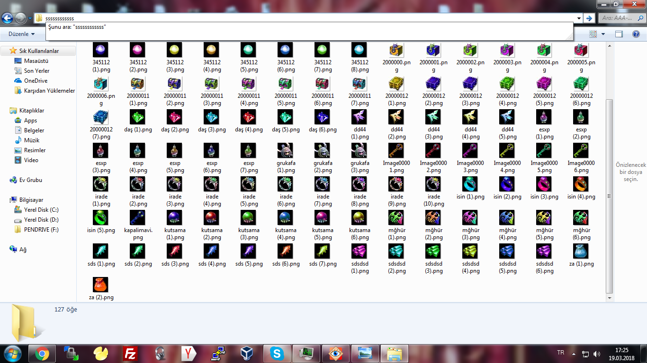This screenshot has height=363, width=647.
Task: Select the 20000011 (3).png chest icon
Action: [212, 83]
